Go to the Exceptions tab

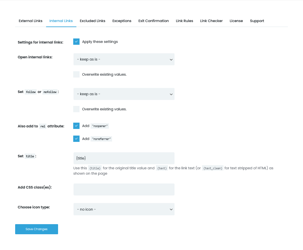(x=122, y=21)
